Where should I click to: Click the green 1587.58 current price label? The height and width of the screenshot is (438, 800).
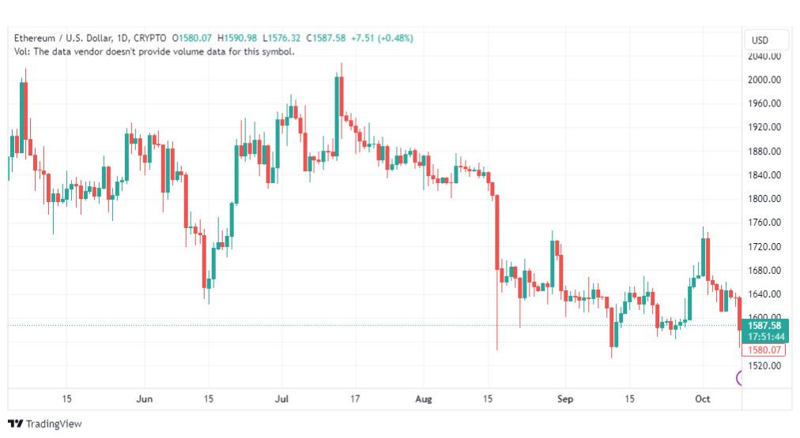coord(764,325)
